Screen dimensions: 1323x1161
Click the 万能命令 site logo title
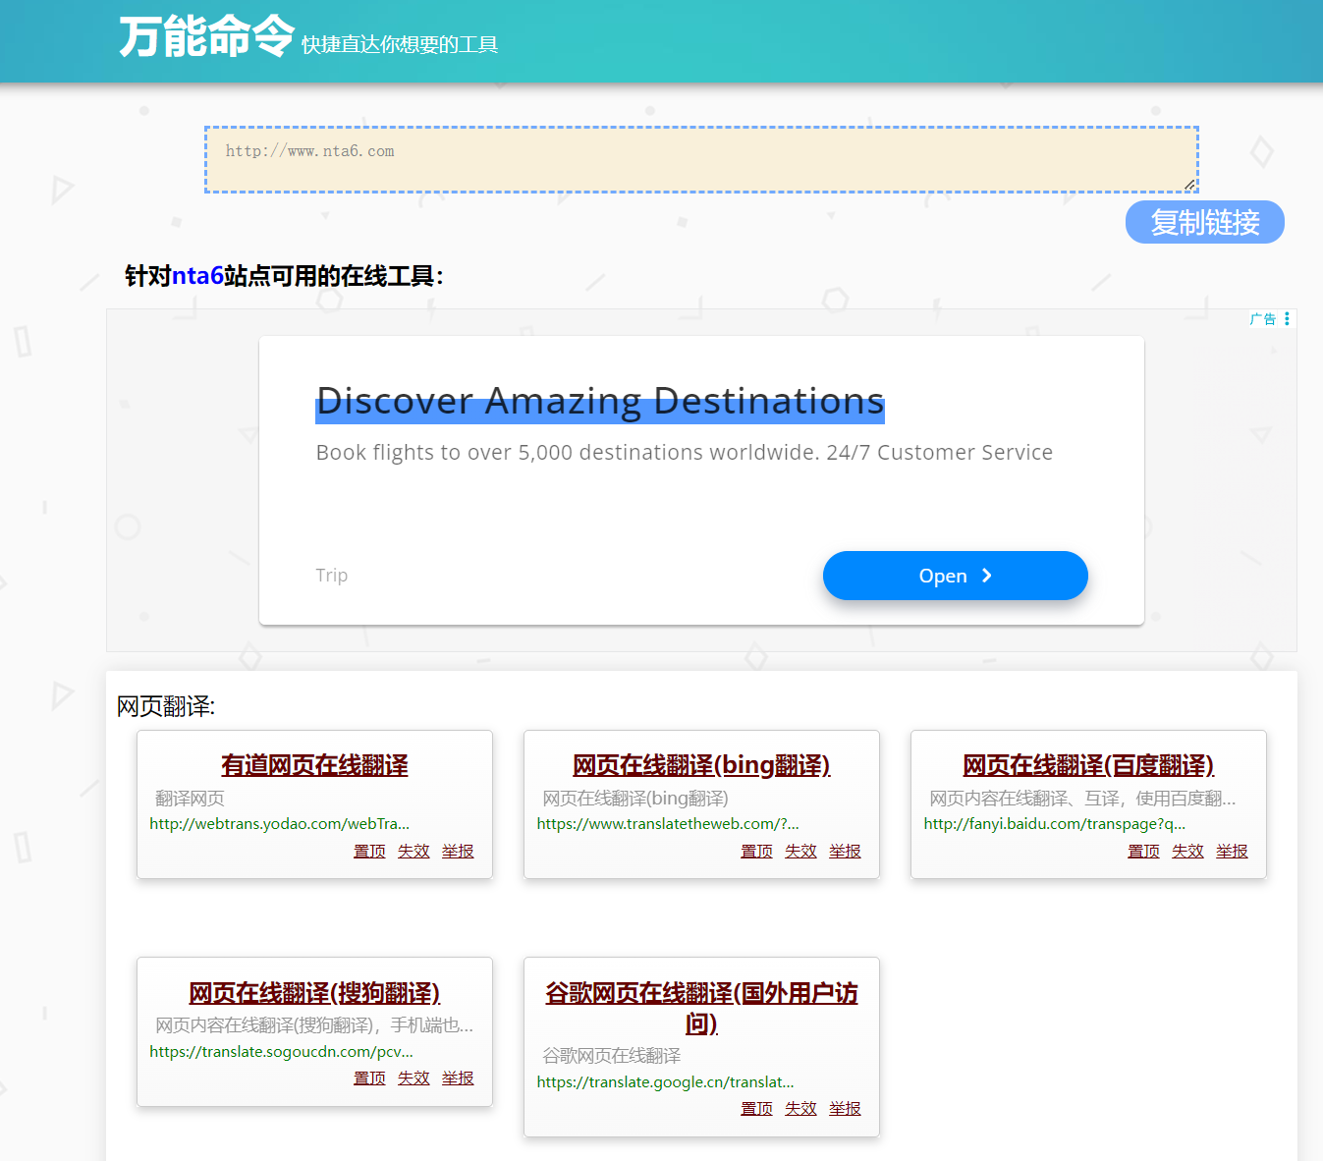(x=206, y=37)
